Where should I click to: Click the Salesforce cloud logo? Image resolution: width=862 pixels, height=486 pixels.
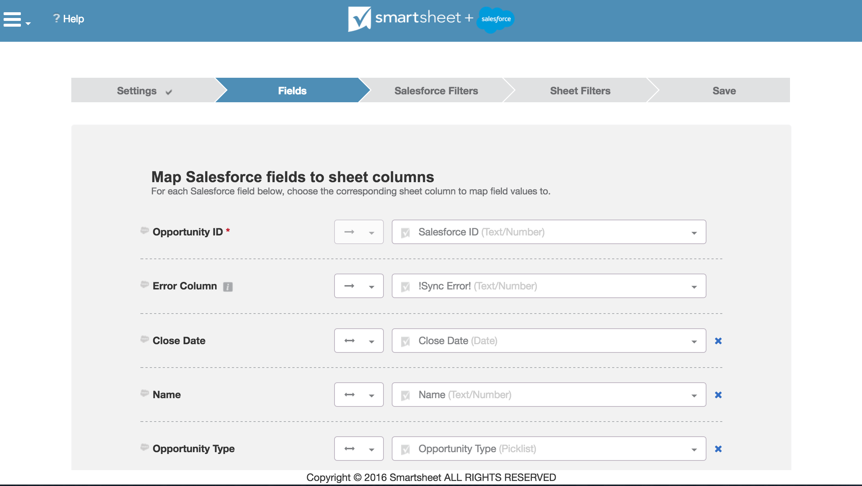496,19
